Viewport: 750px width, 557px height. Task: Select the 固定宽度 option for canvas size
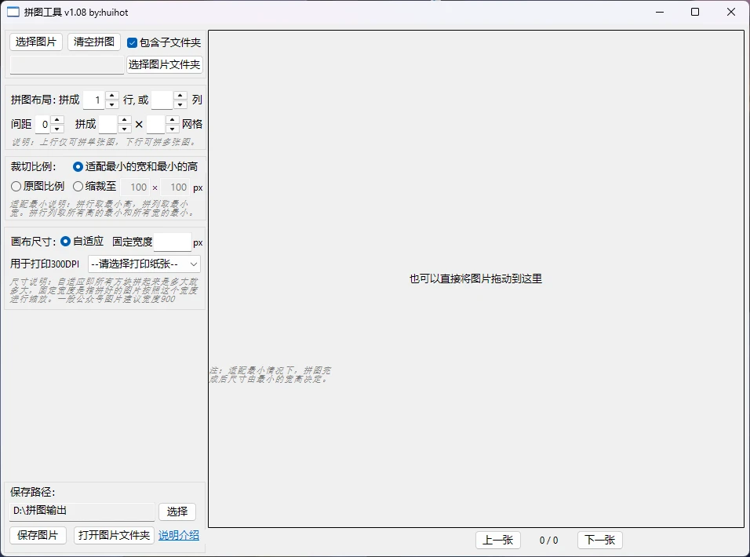click(132, 241)
